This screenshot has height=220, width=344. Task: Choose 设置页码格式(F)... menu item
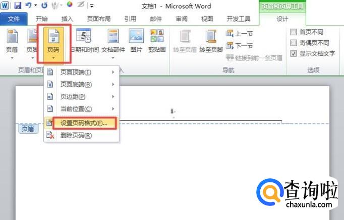(x=82, y=123)
